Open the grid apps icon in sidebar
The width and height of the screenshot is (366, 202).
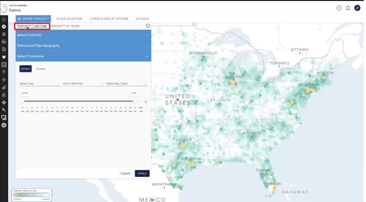click(4, 34)
